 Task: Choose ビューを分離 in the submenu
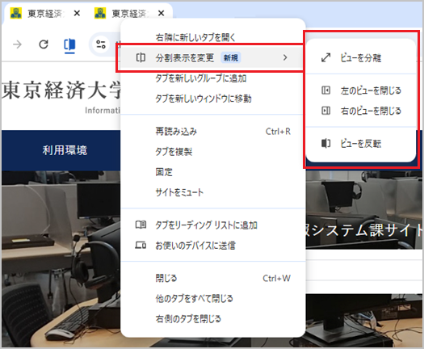pos(361,58)
